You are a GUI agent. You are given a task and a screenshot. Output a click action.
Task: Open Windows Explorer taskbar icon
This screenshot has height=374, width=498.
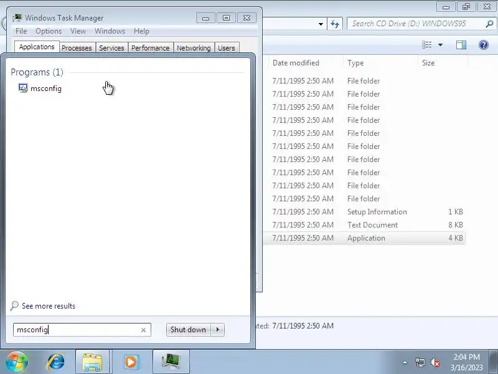92,362
